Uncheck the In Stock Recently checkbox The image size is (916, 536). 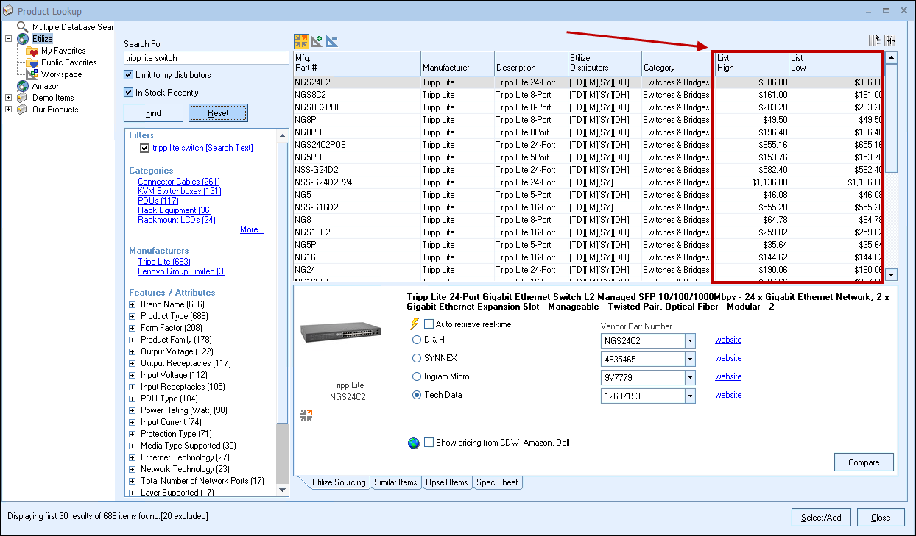129,93
